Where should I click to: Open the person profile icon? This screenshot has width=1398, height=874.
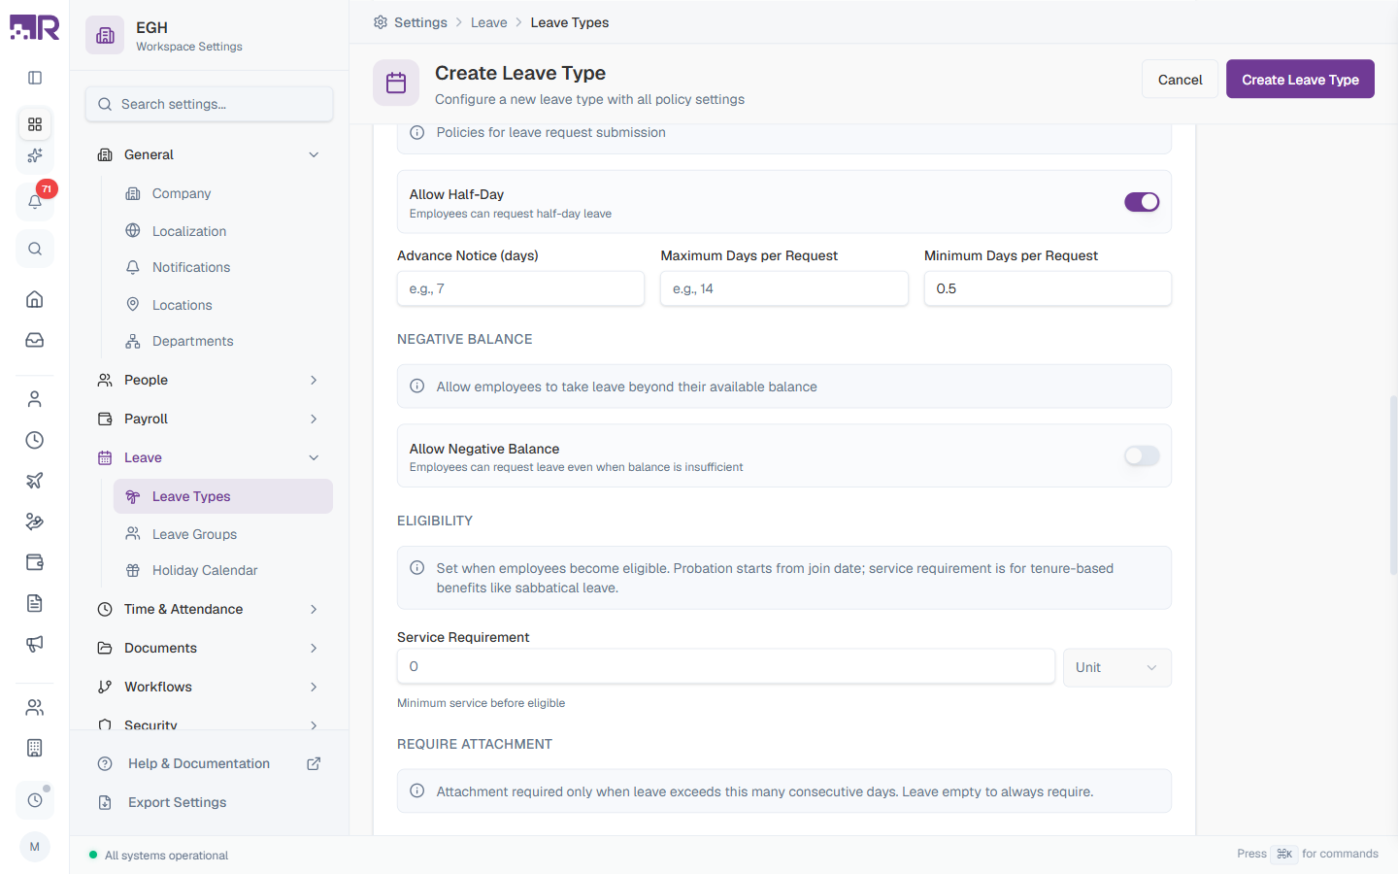35,399
